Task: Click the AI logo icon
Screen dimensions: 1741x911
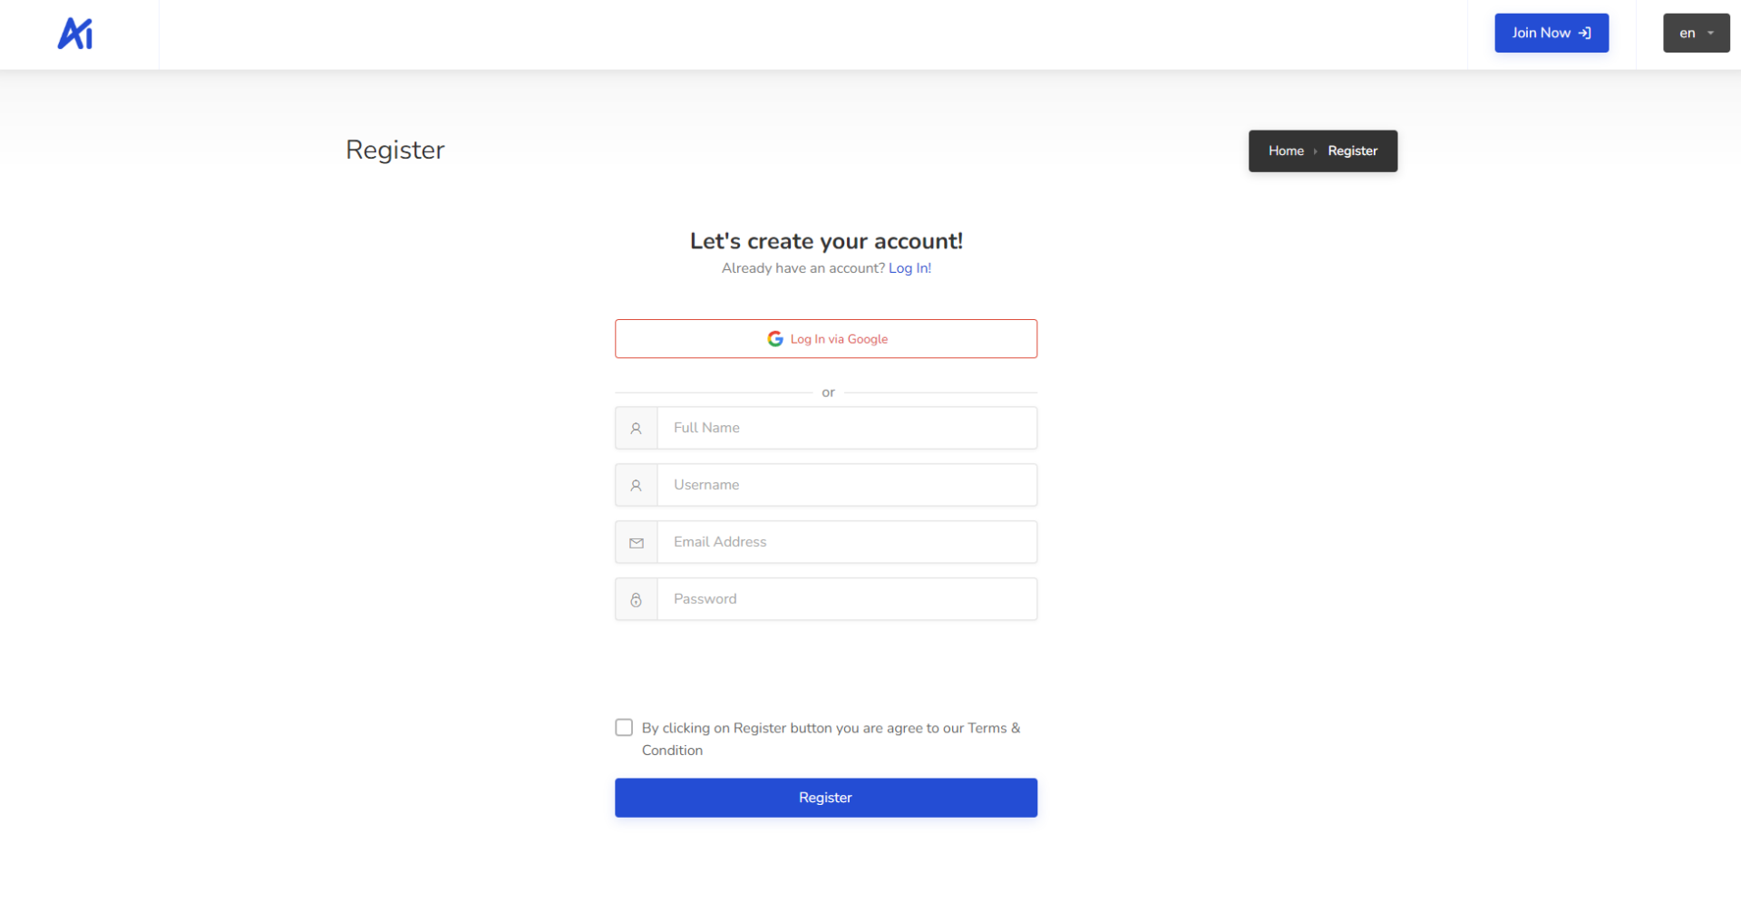Action: point(75,34)
